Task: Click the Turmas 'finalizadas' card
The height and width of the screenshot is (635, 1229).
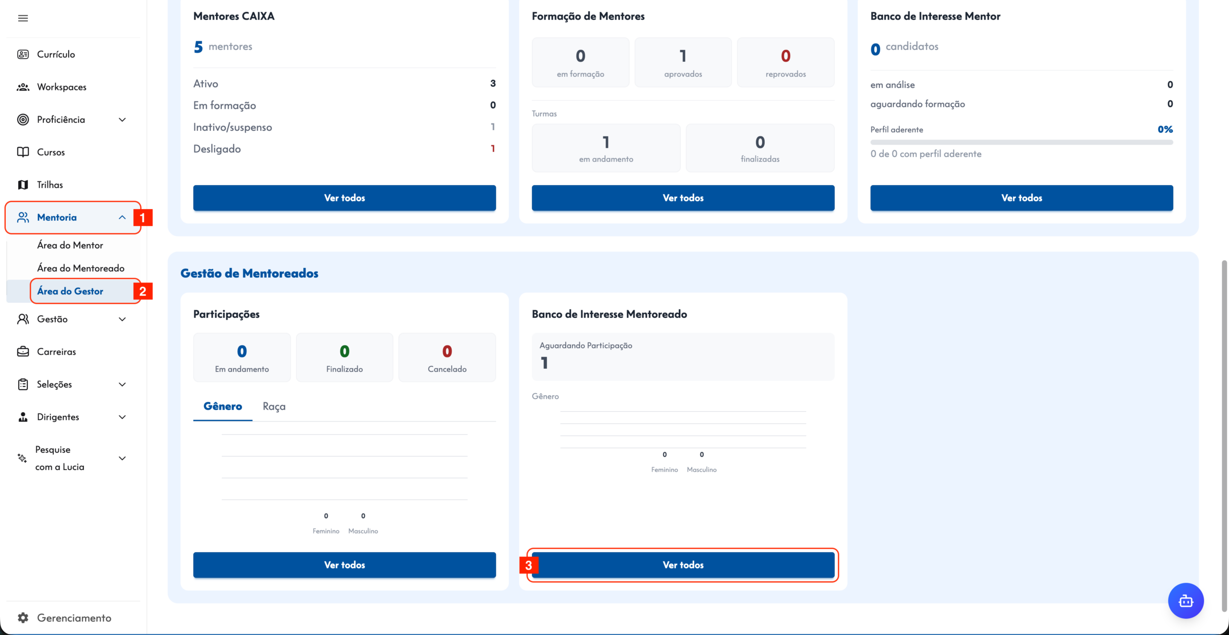Action: point(760,148)
